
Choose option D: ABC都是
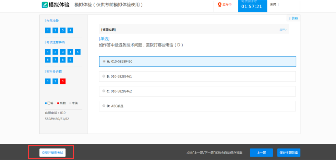pos(104,106)
